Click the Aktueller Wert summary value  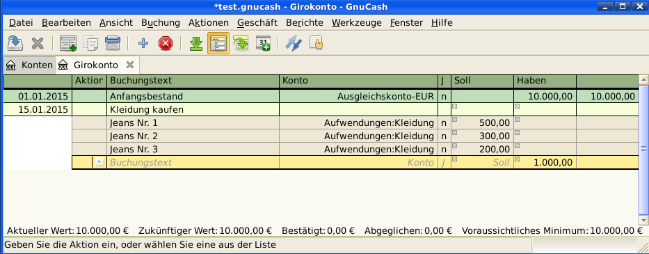click(102, 230)
